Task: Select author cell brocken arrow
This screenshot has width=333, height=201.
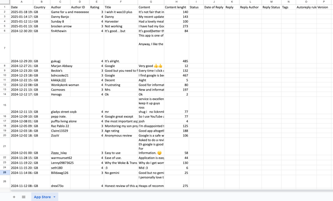Action: (60, 26)
